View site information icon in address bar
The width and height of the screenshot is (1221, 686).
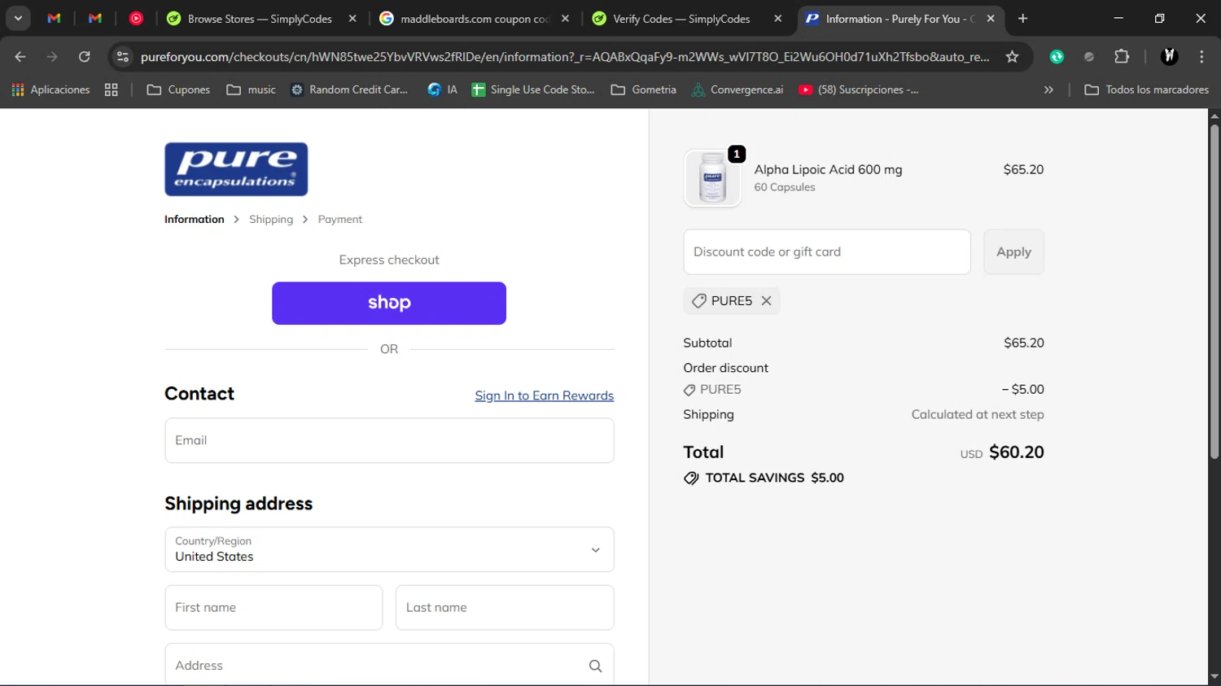[x=123, y=56]
